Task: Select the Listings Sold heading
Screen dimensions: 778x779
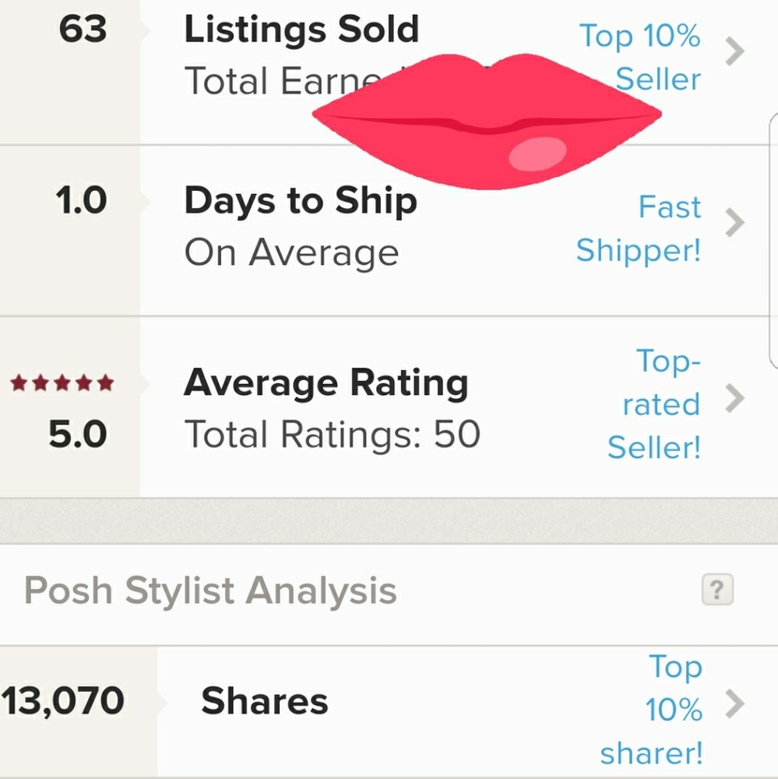Action: pos(301,30)
